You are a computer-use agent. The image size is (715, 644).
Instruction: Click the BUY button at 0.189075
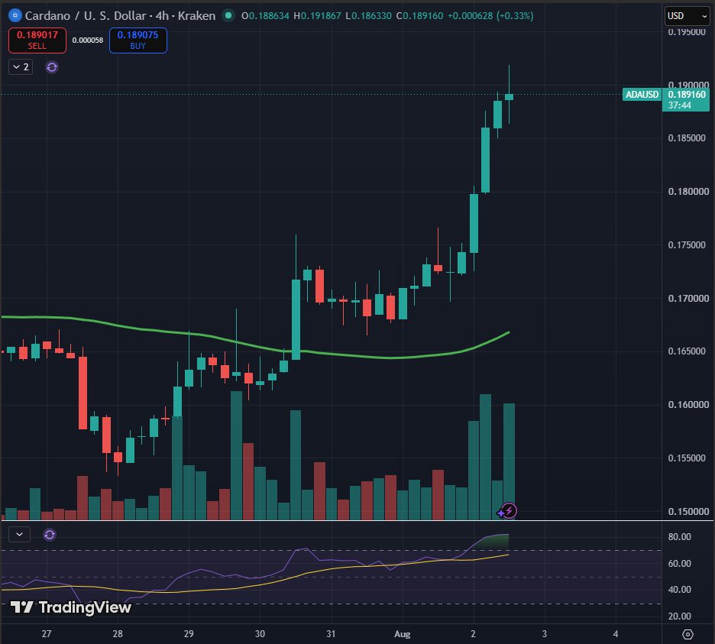pos(138,40)
